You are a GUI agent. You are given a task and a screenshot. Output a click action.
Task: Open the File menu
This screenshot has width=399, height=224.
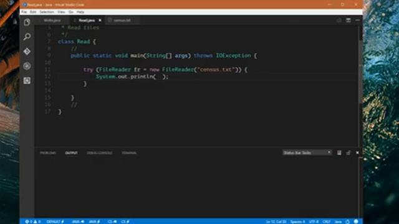[x=24, y=12]
